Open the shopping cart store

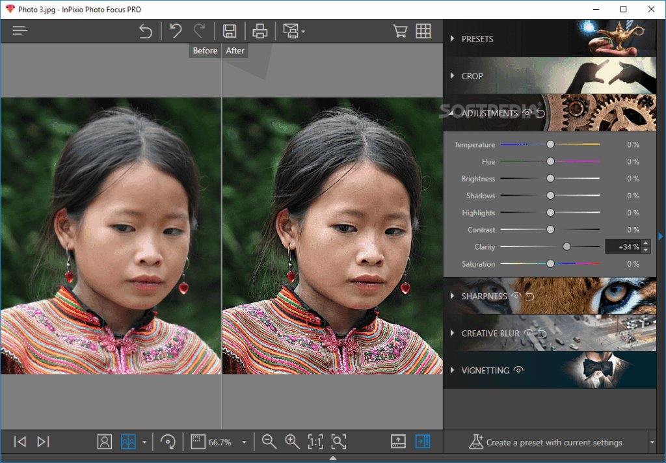400,31
